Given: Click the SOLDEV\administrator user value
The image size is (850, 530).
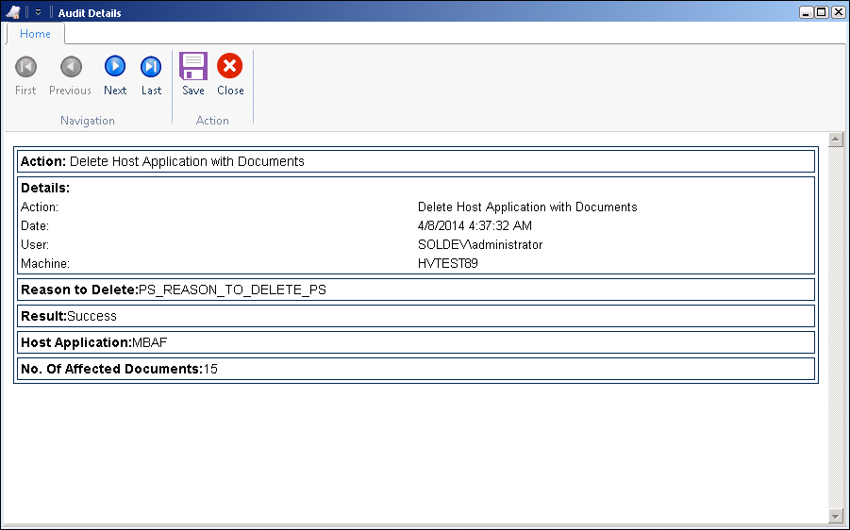Looking at the screenshot, I should coord(480,244).
